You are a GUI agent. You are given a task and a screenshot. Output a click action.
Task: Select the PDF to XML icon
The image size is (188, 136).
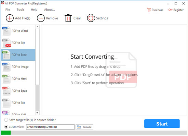coord(6,112)
